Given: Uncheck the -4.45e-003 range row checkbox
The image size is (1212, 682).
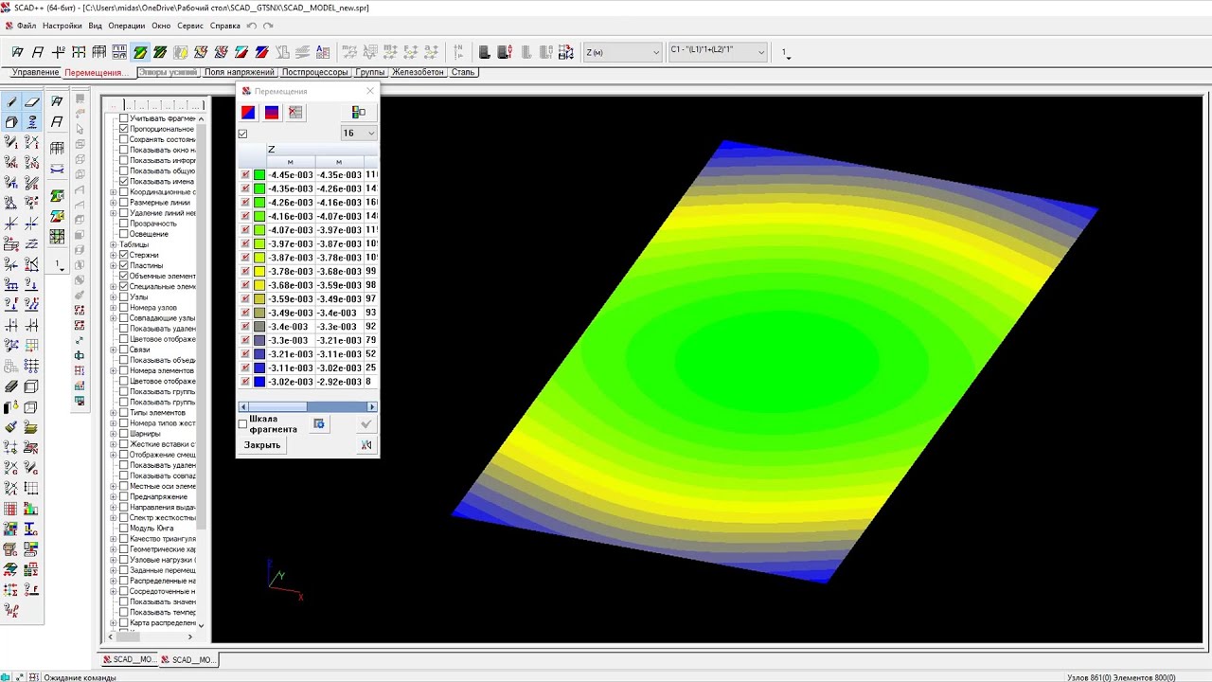Looking at the screenshot, I should pos(245,175).
